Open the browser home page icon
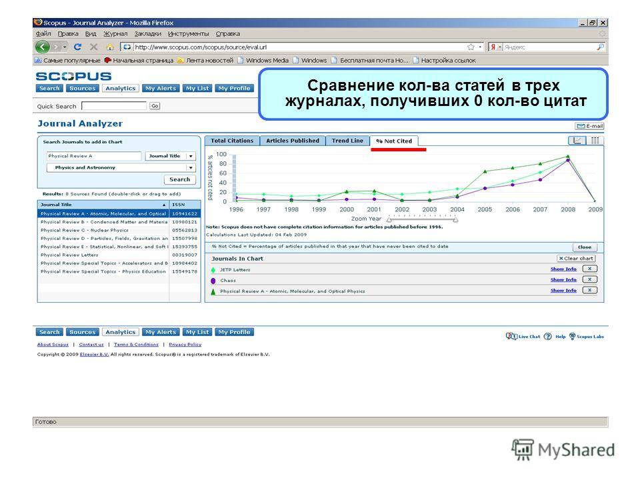The image size is (640, 480). 109,47
